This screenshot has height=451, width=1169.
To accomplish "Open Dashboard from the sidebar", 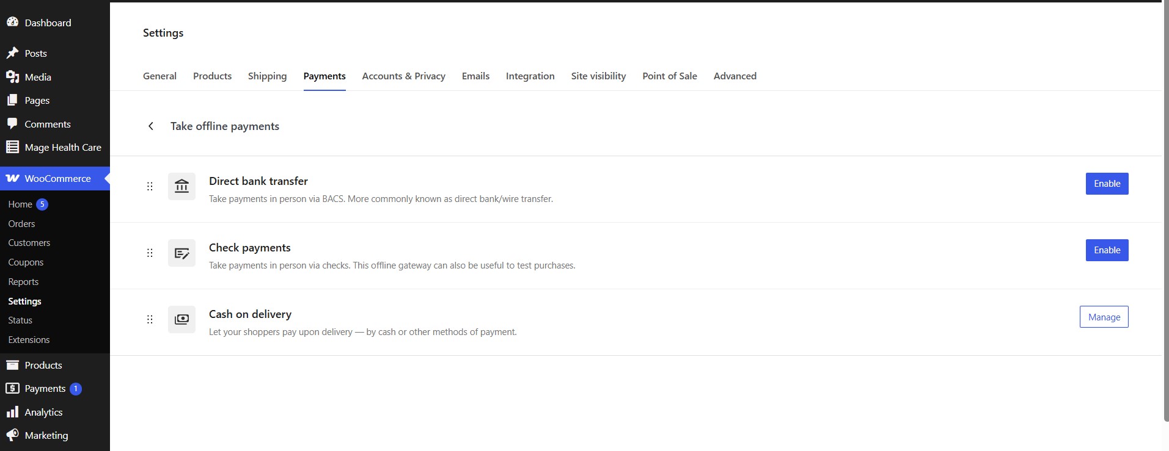I will [x=48, y=23].
